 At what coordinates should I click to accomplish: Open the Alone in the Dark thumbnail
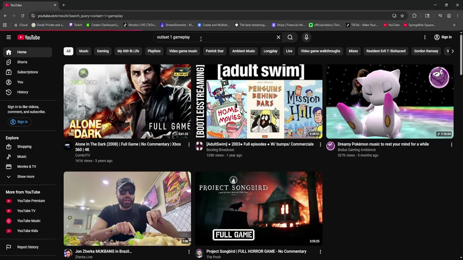click(x=127, y=101)
